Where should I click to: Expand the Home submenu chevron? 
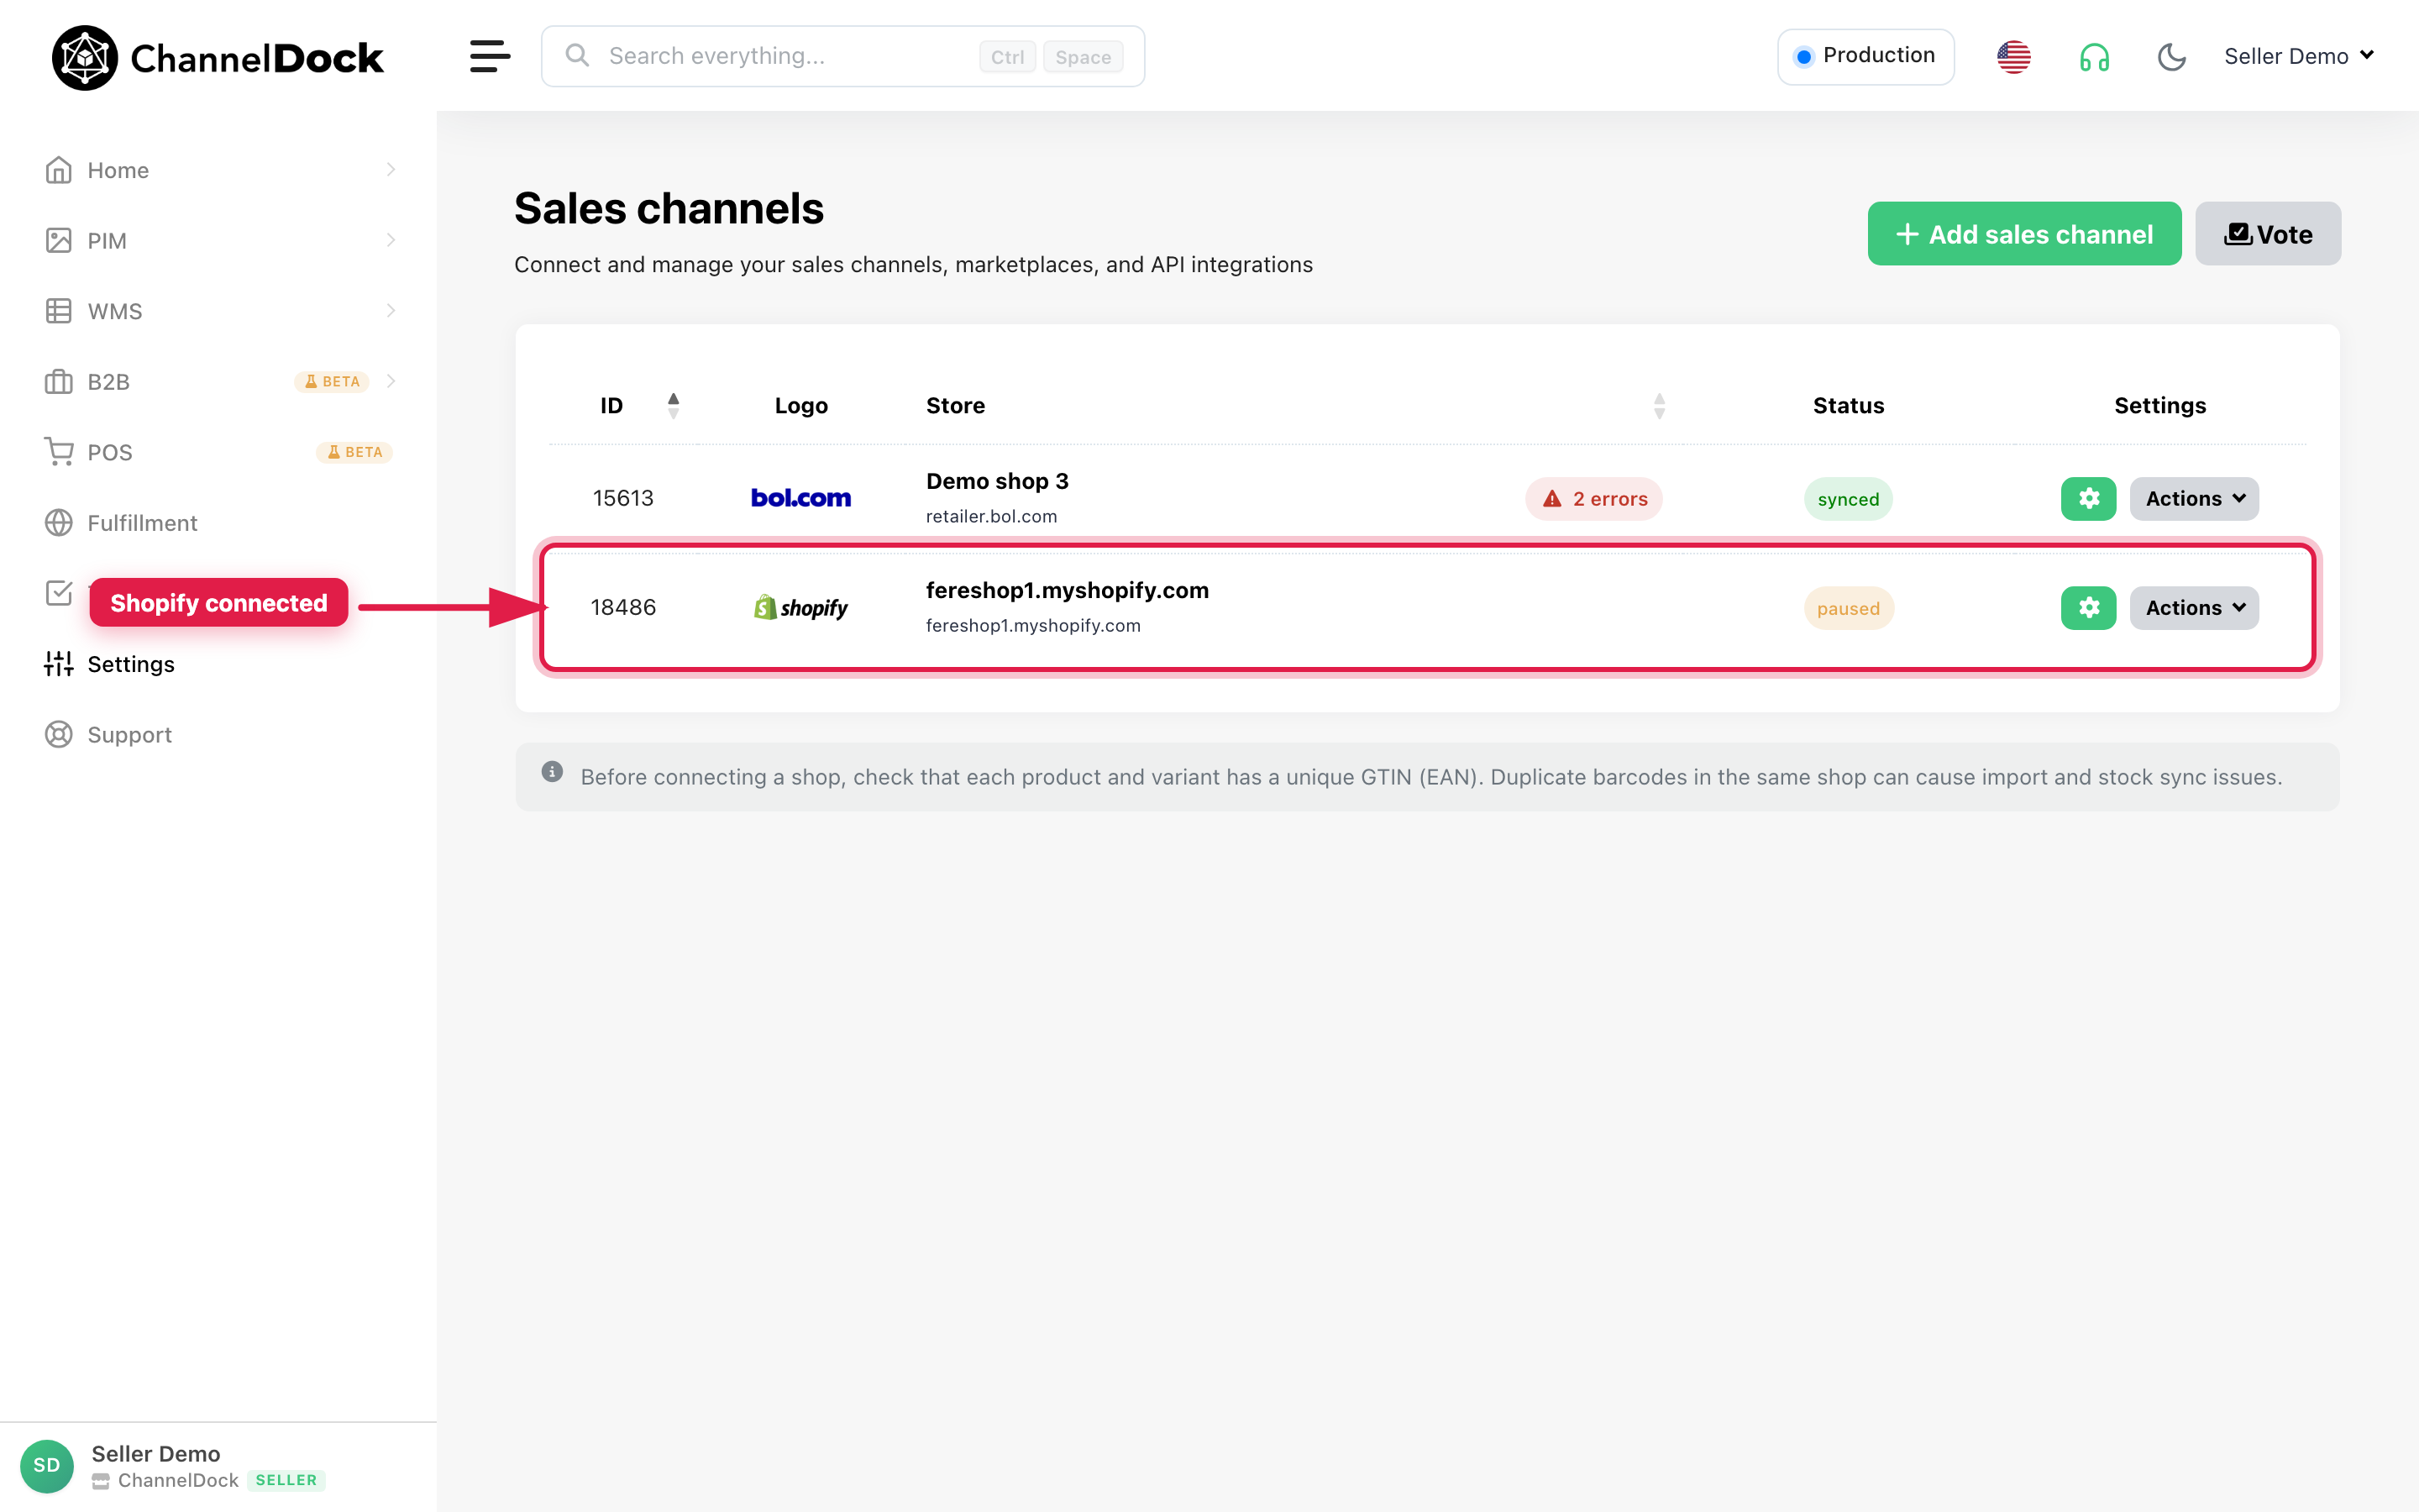pyautogui.click(x=391, y=169)
